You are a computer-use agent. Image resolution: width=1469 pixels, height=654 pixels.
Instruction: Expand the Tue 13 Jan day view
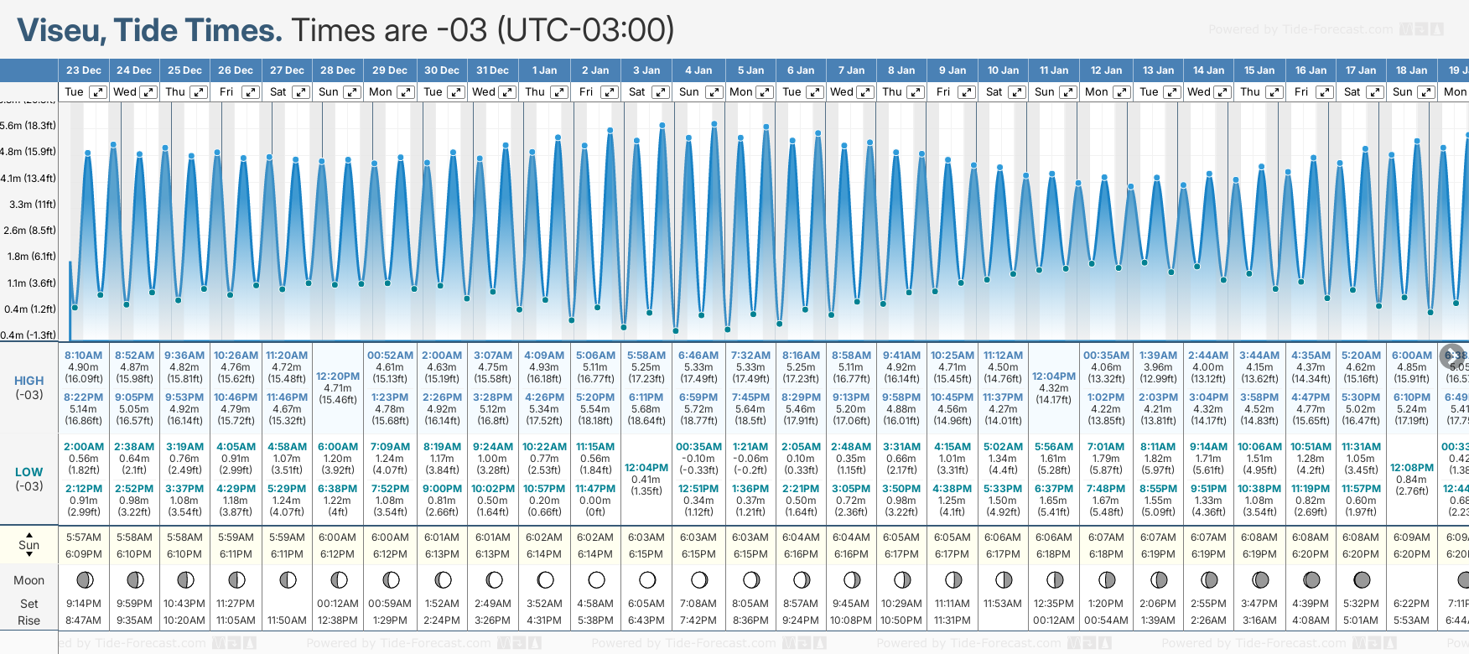point(1172,92)
